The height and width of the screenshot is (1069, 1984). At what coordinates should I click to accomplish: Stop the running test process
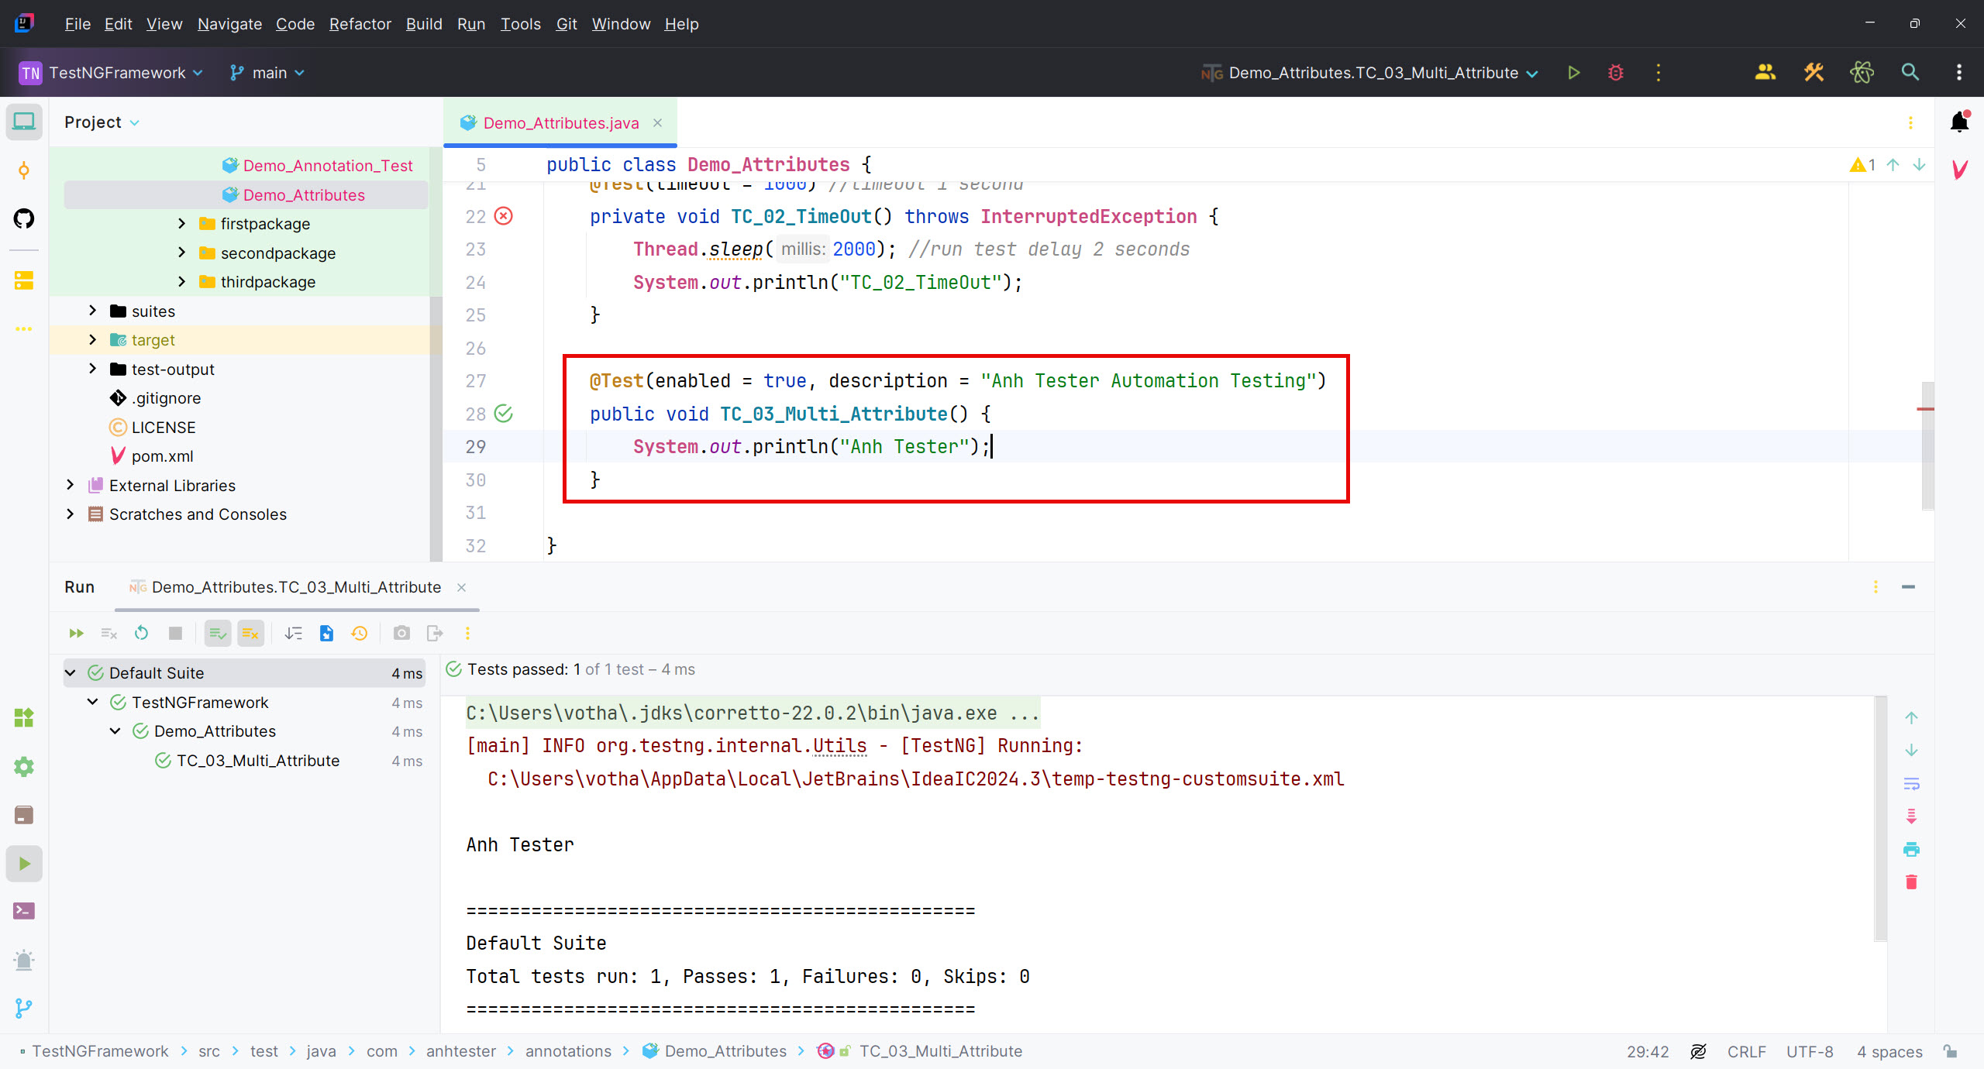(x=175, y=633)
